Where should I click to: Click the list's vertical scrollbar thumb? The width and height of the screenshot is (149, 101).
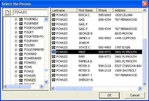[x=145, y=60]
